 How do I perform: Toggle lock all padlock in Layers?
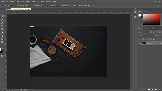coord(154,39)
